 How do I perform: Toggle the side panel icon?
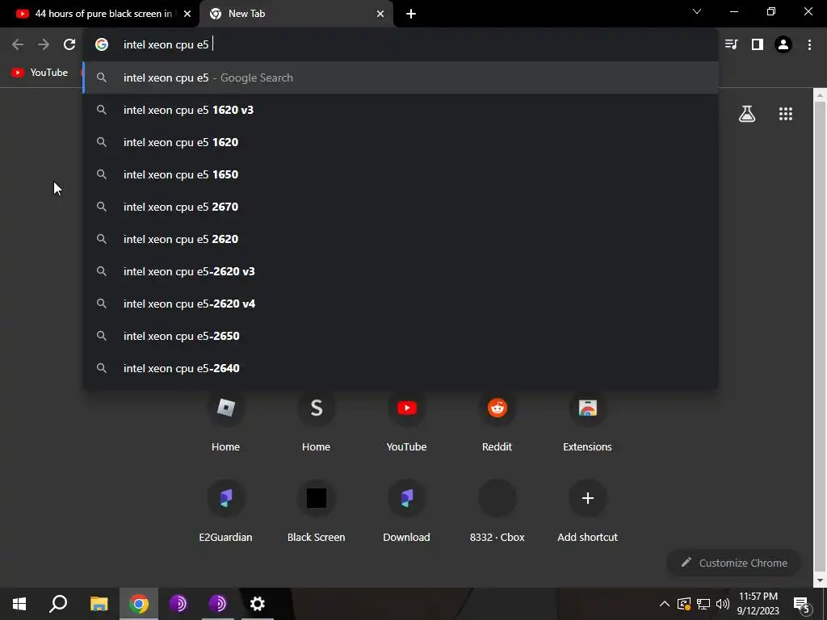pyautogui.click(x=758, y=45)
